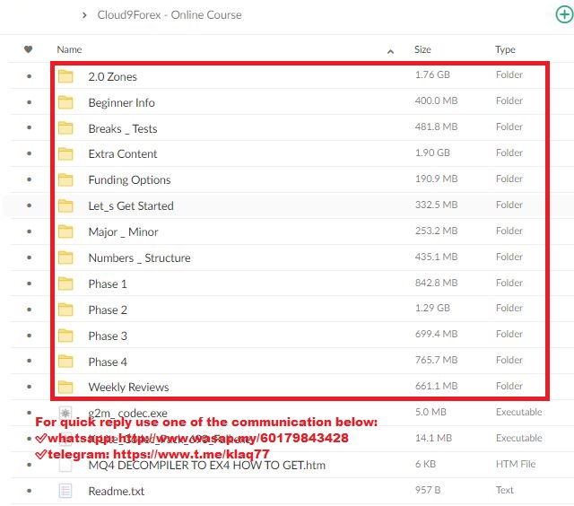Click the Numbers _ Structure folder icon
574x506 pixels.
[65, 257]
